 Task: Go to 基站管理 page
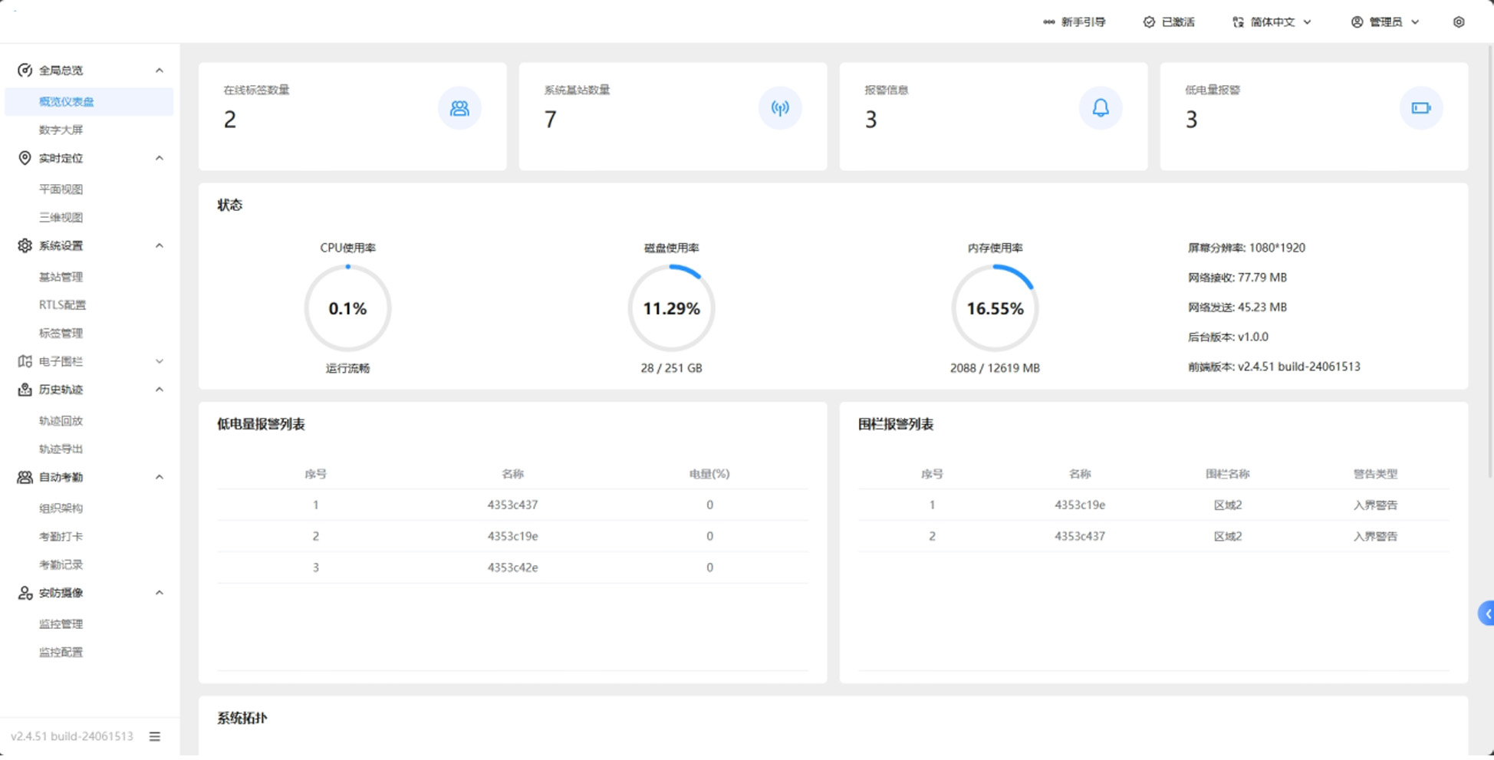[61, 277]
